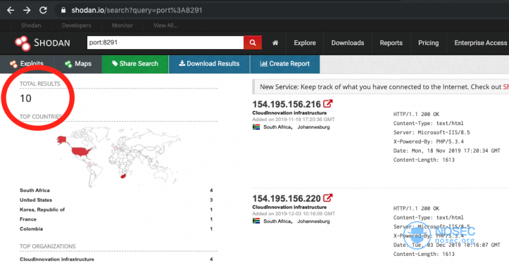The height and width of the screenshot is (265, 509).
Task: Click Download Results button
Action: click(210, 64)
